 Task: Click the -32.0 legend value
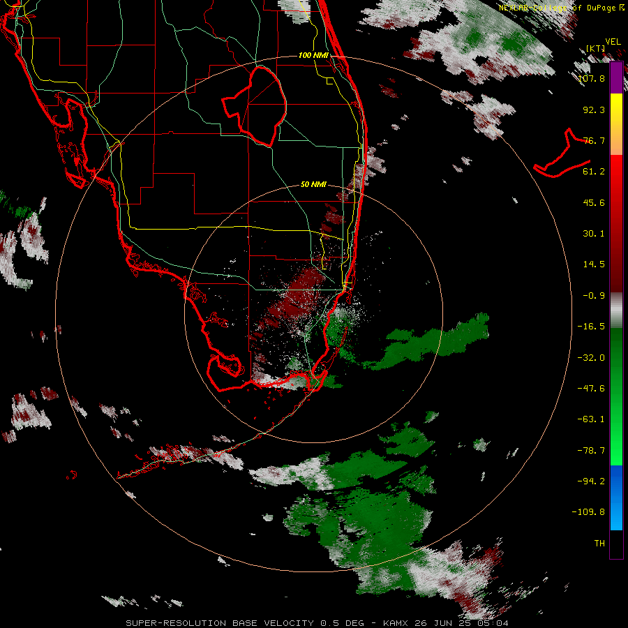coord(592,358)
